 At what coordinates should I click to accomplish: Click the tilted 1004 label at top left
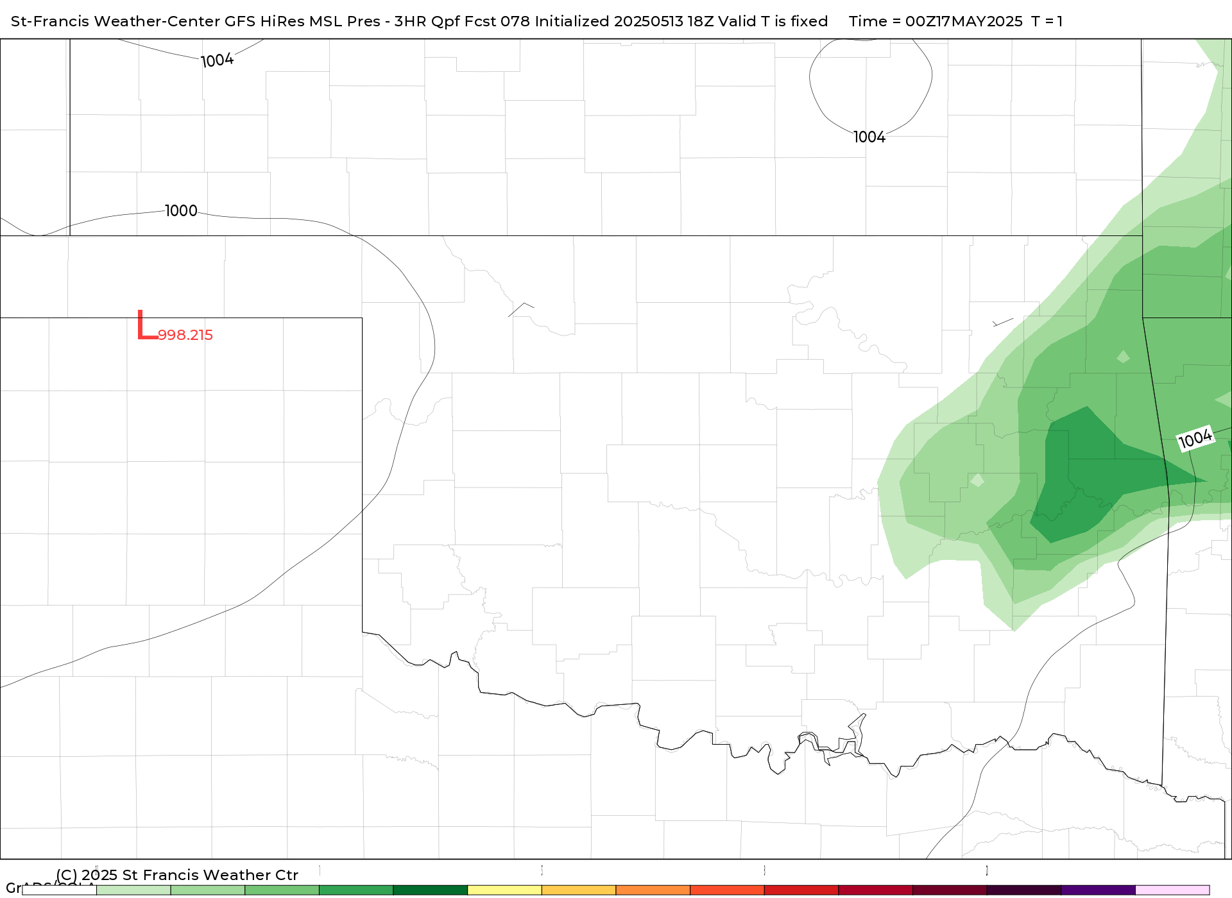[218, 60]
